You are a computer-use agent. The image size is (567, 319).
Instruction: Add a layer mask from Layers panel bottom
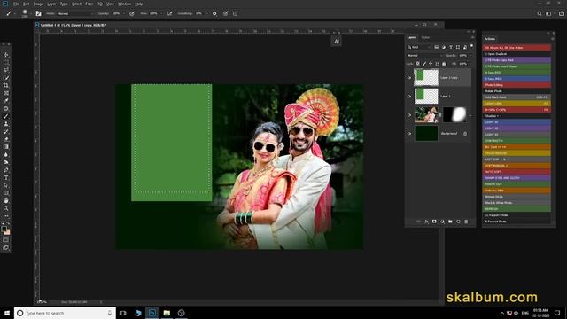434,222
